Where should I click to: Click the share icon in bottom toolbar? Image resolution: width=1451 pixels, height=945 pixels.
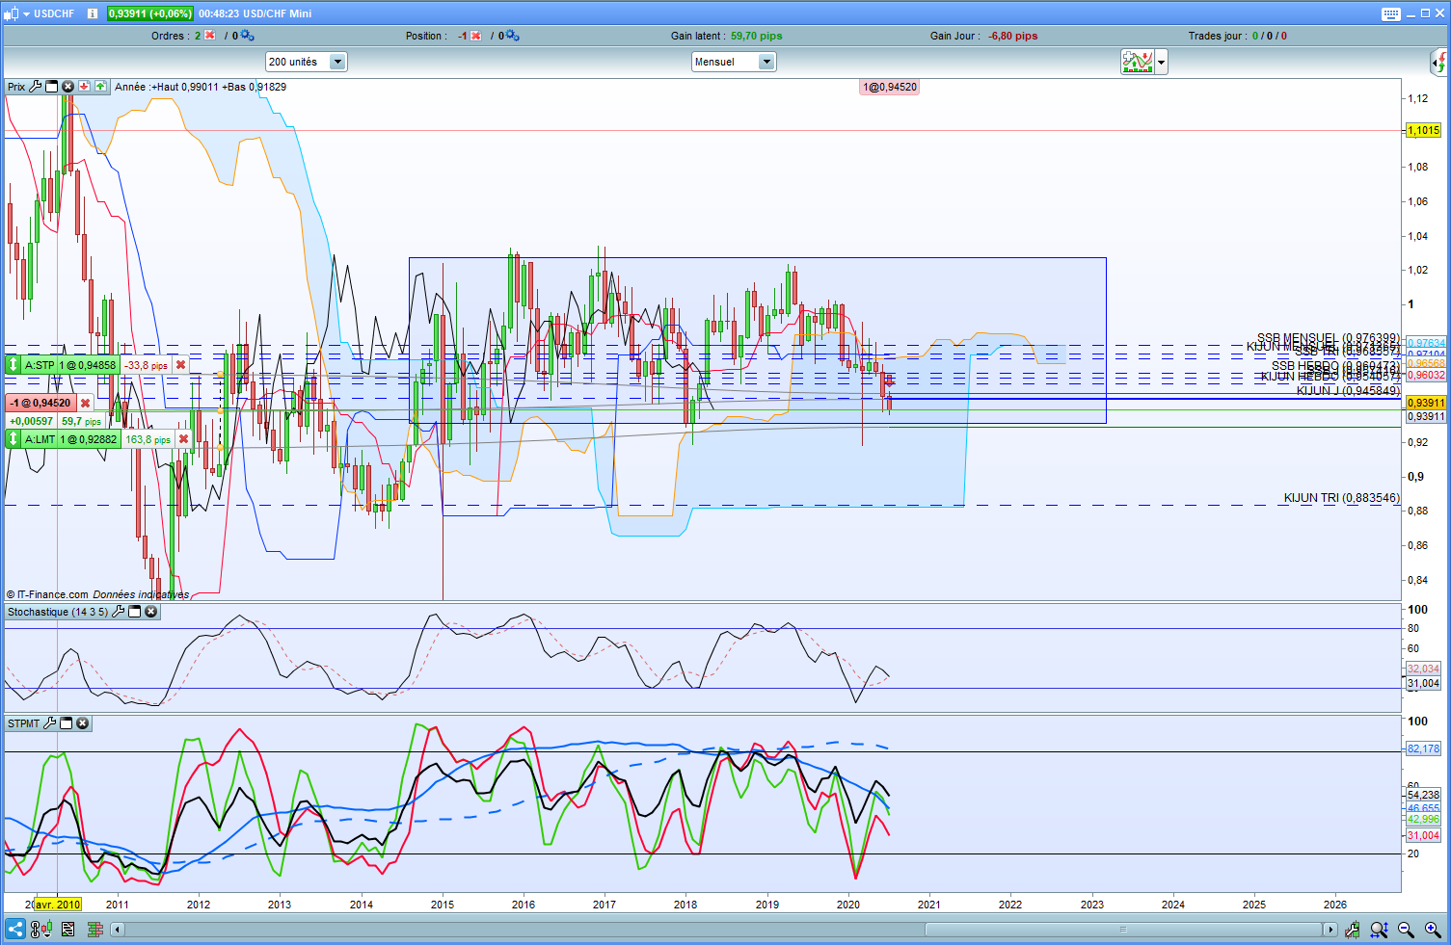(14, 930)
